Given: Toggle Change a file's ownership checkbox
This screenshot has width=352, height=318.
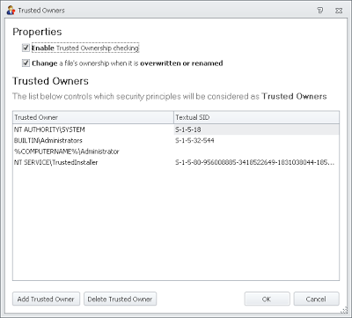Looking at the screenshot, I should point(26,63).
